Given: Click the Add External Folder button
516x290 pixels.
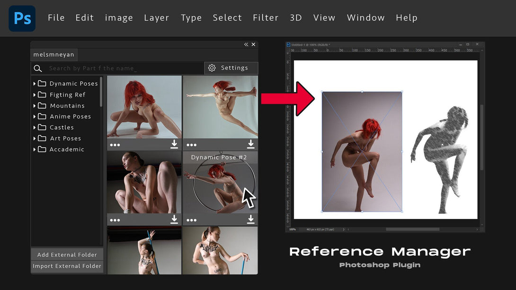Looking at the screenshot, I should [67, 255].
